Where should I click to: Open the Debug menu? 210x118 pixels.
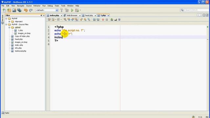50,6
